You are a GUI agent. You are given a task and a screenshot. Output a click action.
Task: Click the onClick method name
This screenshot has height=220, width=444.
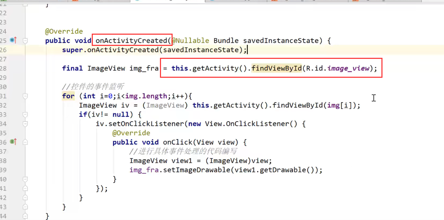pyautogui.click(x=178, y=142)
